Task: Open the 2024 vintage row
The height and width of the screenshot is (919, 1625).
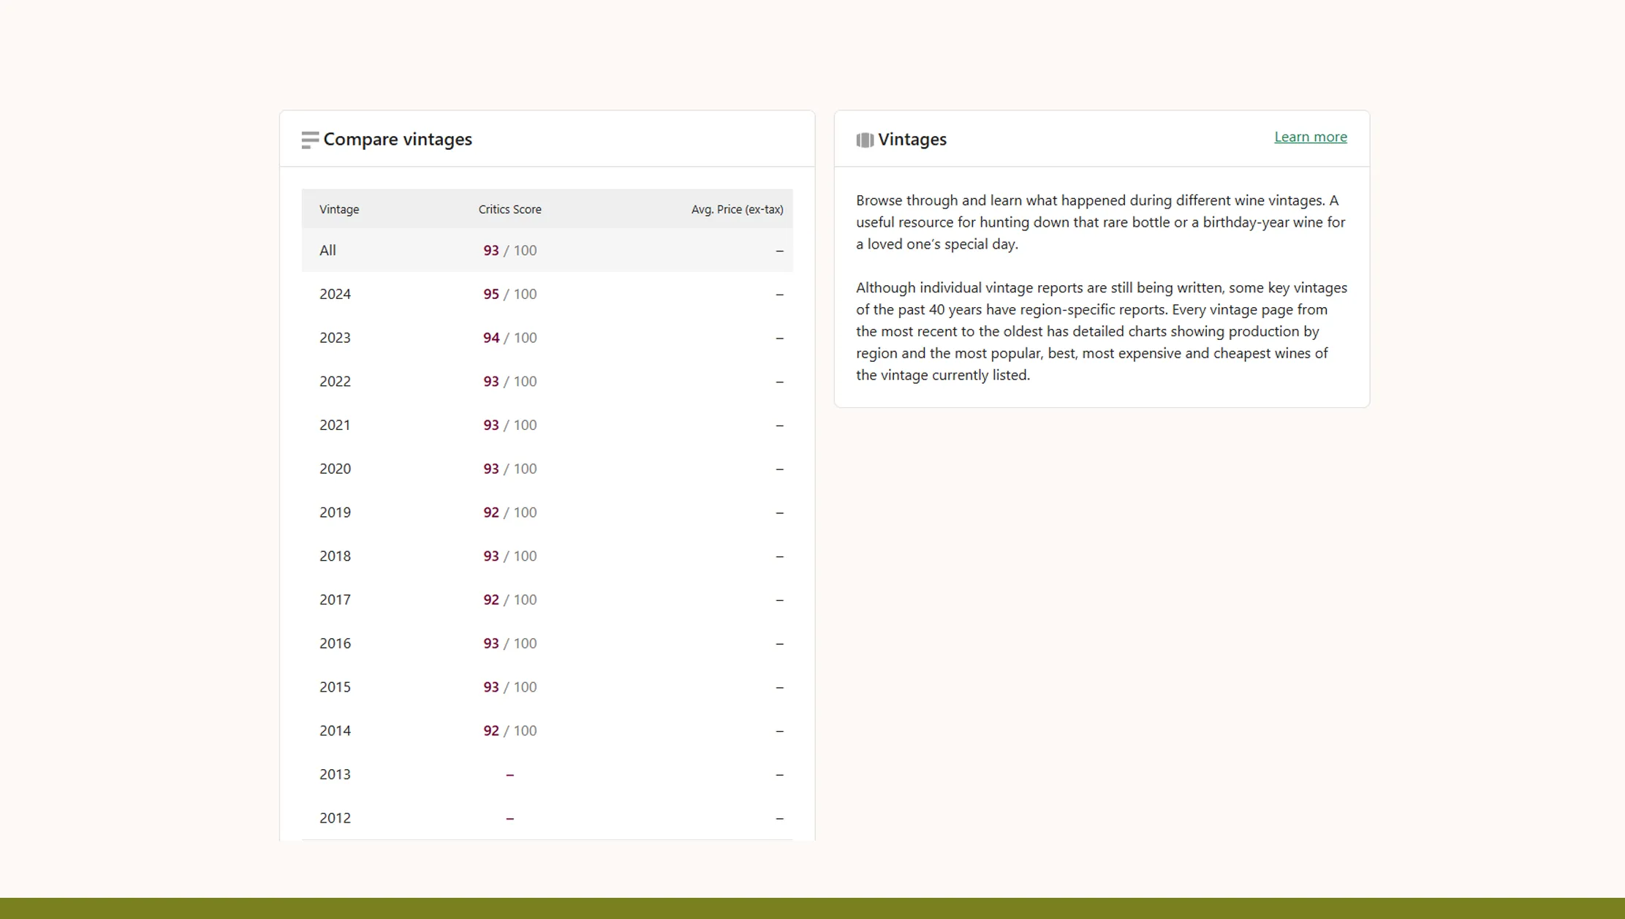Action: coord(547,294)
